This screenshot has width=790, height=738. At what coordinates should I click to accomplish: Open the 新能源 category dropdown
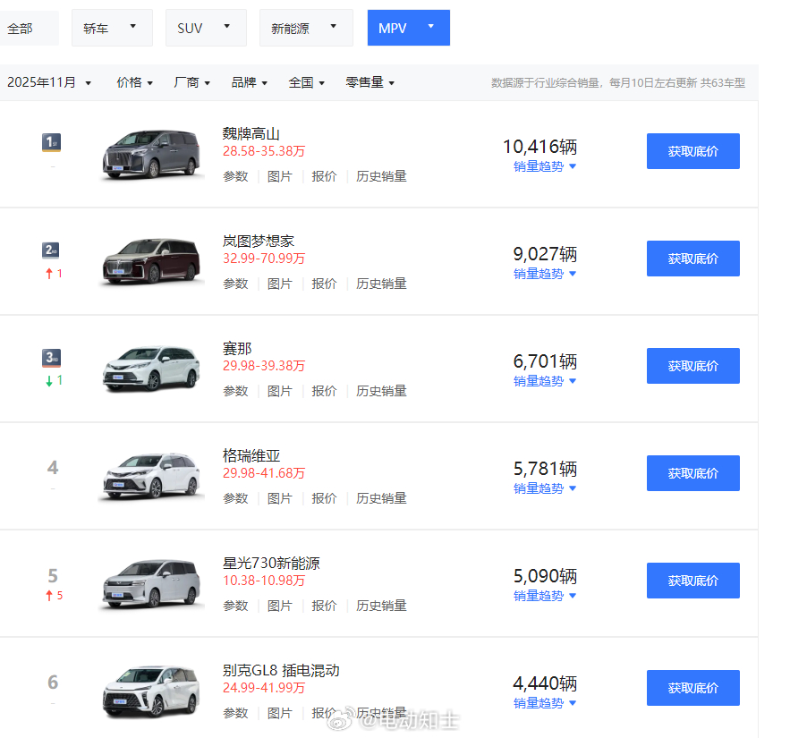[306, 29]
